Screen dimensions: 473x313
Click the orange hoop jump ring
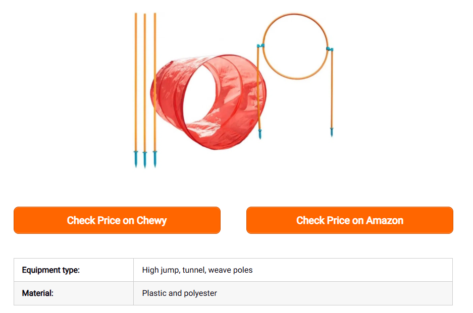click(296, 15)
